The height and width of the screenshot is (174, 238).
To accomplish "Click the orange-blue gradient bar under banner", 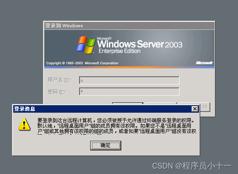I will click(x=129, y=67).
